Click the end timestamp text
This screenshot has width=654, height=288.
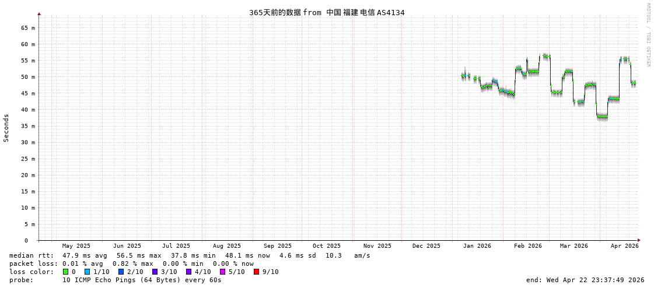click(x=585, y=280)
